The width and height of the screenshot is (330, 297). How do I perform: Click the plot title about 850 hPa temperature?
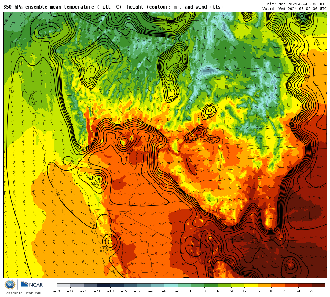[113, 7]
